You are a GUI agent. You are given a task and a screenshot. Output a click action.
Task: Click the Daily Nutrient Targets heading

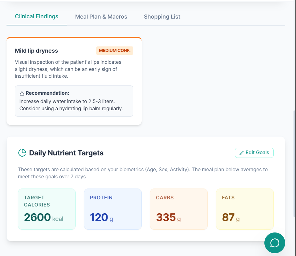point(66,153)
